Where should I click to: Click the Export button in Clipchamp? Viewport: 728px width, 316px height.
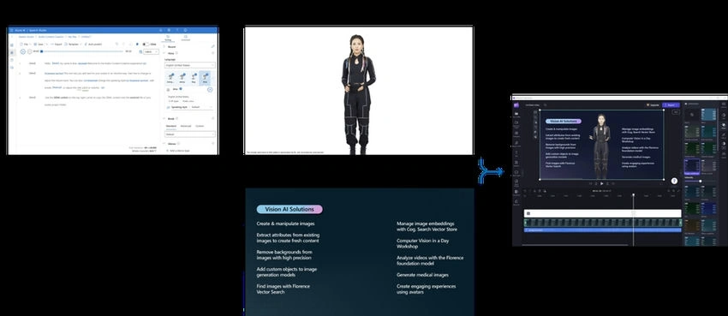(671, 104)
